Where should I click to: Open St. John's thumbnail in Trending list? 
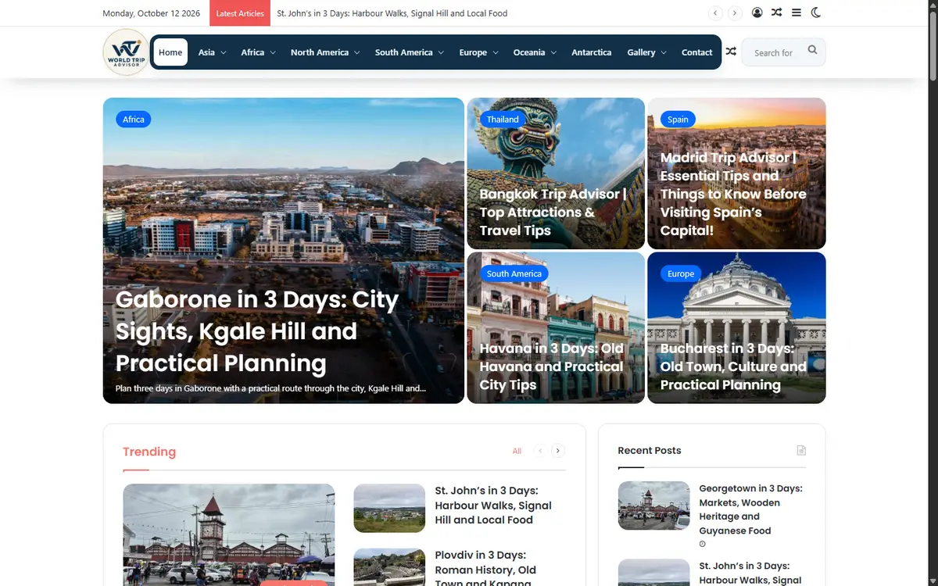tap(389, 508)
